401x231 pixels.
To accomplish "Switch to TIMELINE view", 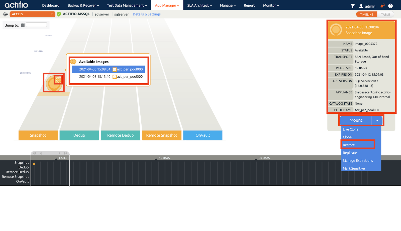I will pos(367,15).
